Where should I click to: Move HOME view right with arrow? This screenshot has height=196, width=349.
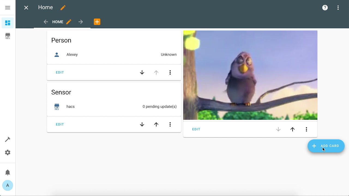[x=80, y=22]
